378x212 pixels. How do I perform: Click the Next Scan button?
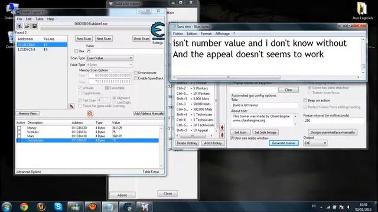pyautogui.click(x=104, y=39)
